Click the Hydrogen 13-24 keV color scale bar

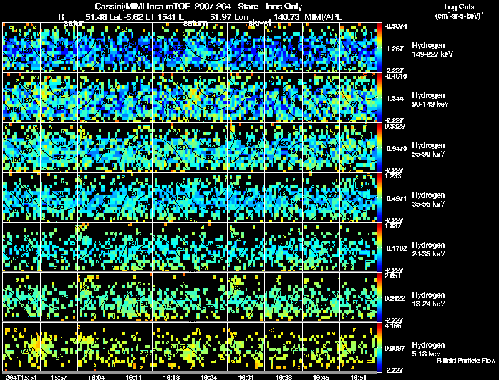click(379, 297)
